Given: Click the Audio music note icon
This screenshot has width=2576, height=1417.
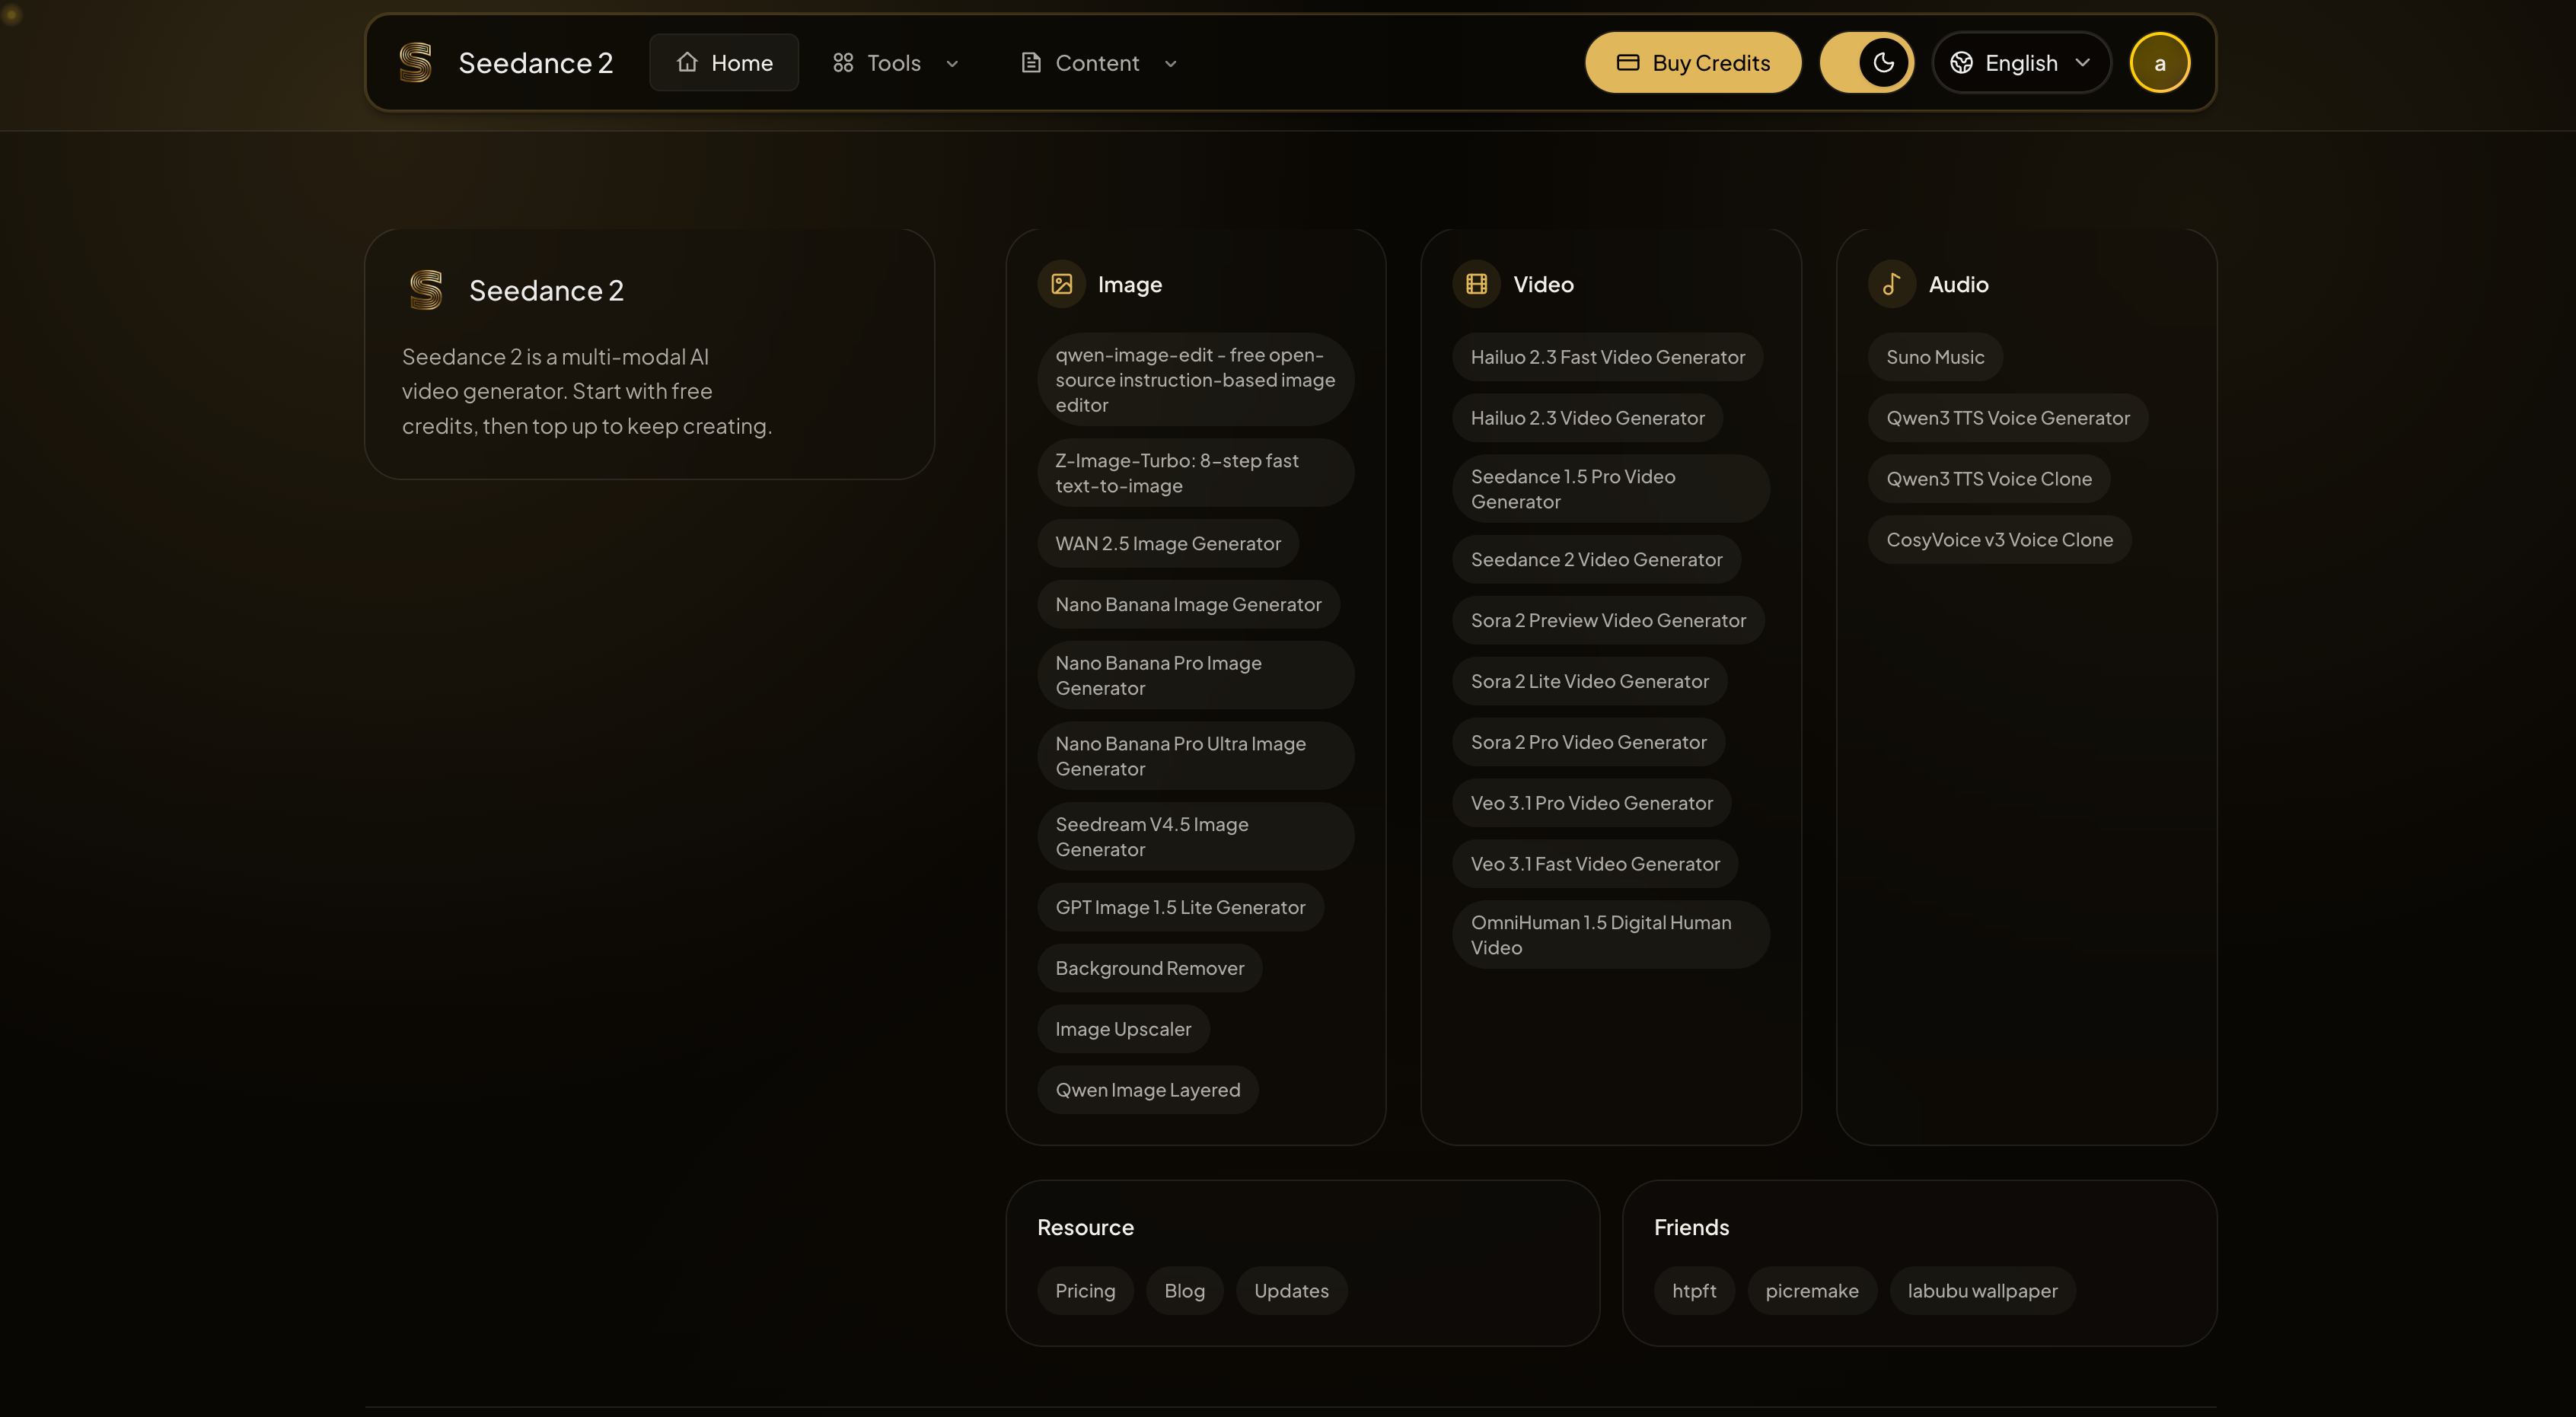Looking at the screenshot, I should pos(1892,283).
